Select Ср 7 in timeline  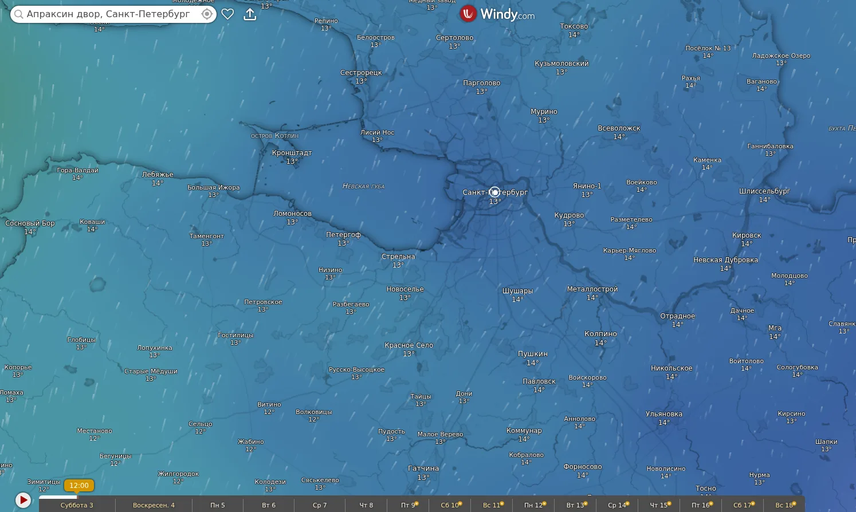pyautogui.click(x=320, y=505)
